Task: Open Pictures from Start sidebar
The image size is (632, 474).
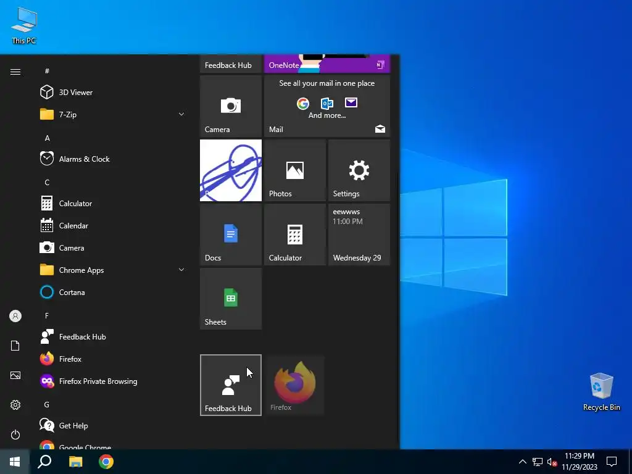Action: coord(15,375)
